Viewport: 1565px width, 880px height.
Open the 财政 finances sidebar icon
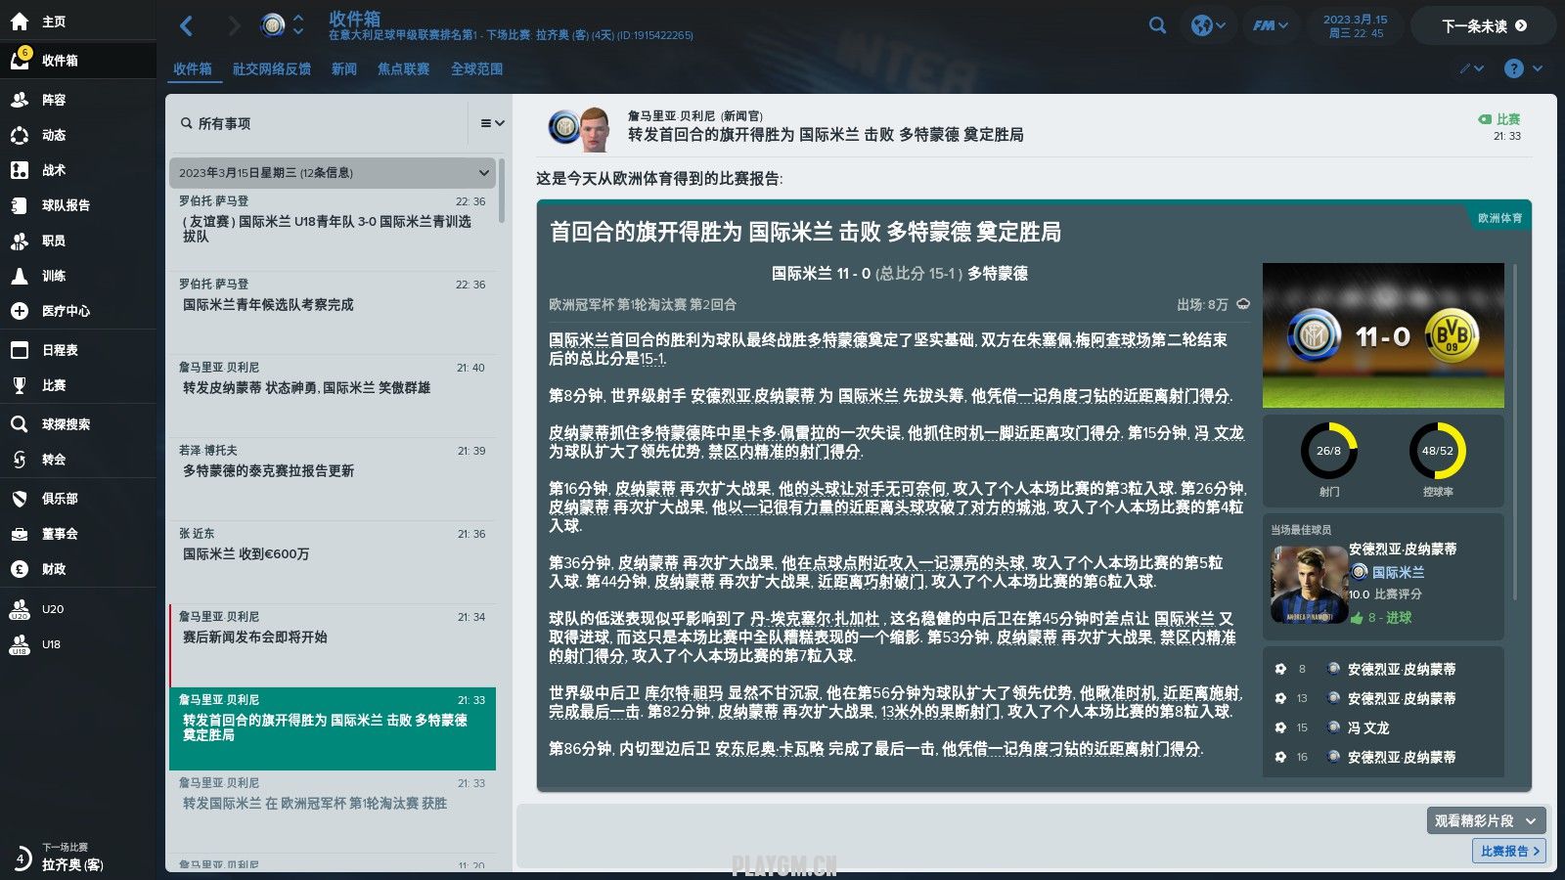(20, 569)
